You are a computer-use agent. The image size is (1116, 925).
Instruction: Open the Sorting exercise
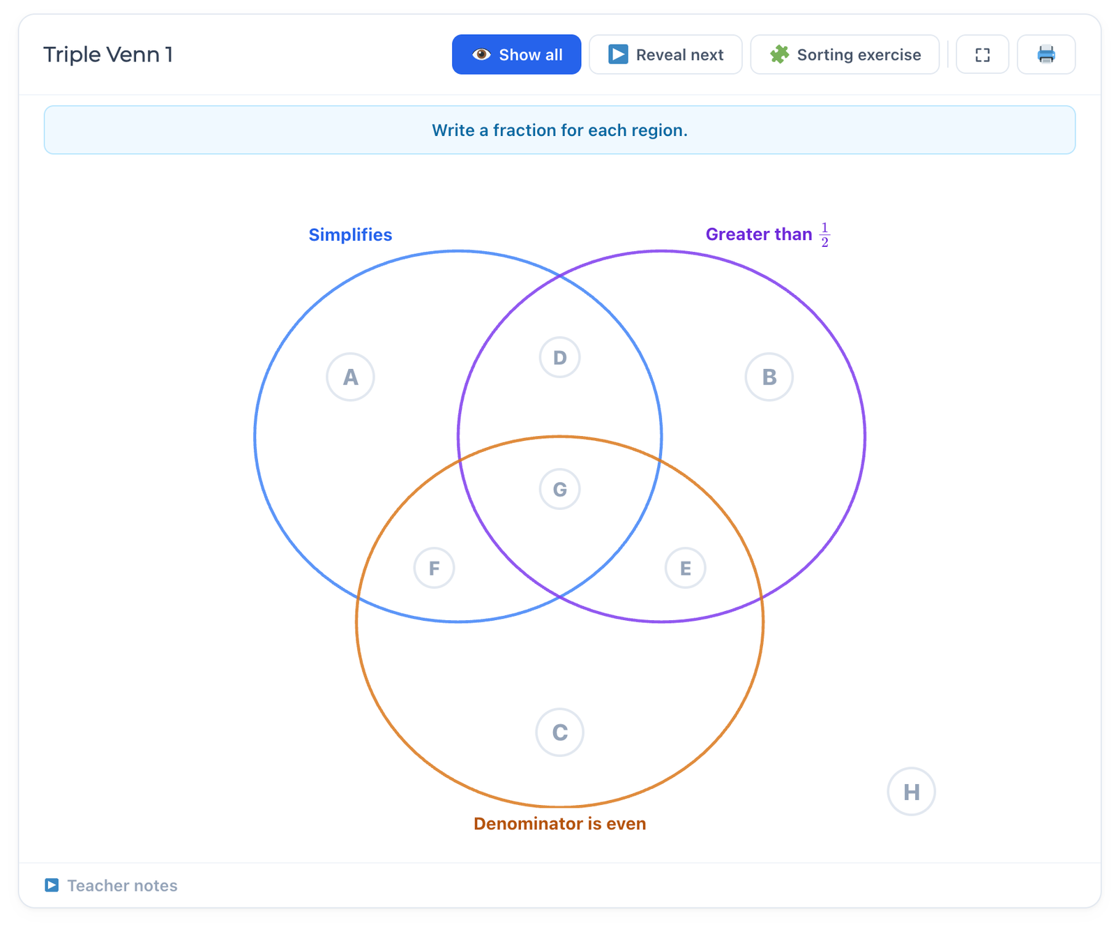(845, 54)
